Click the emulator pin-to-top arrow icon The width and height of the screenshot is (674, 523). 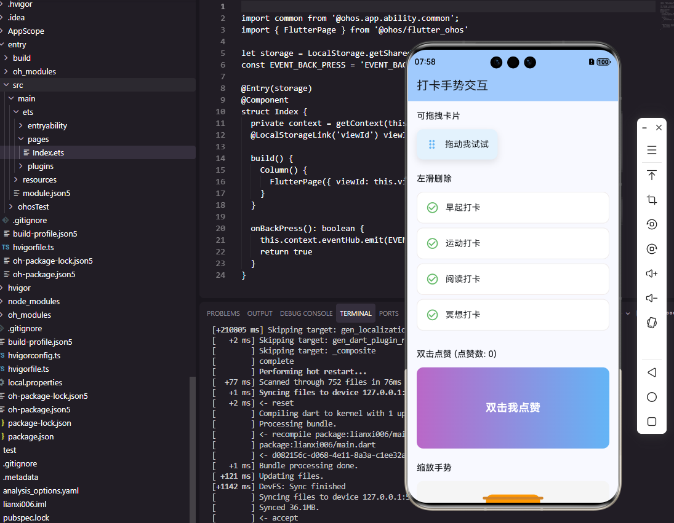[652, 175]
